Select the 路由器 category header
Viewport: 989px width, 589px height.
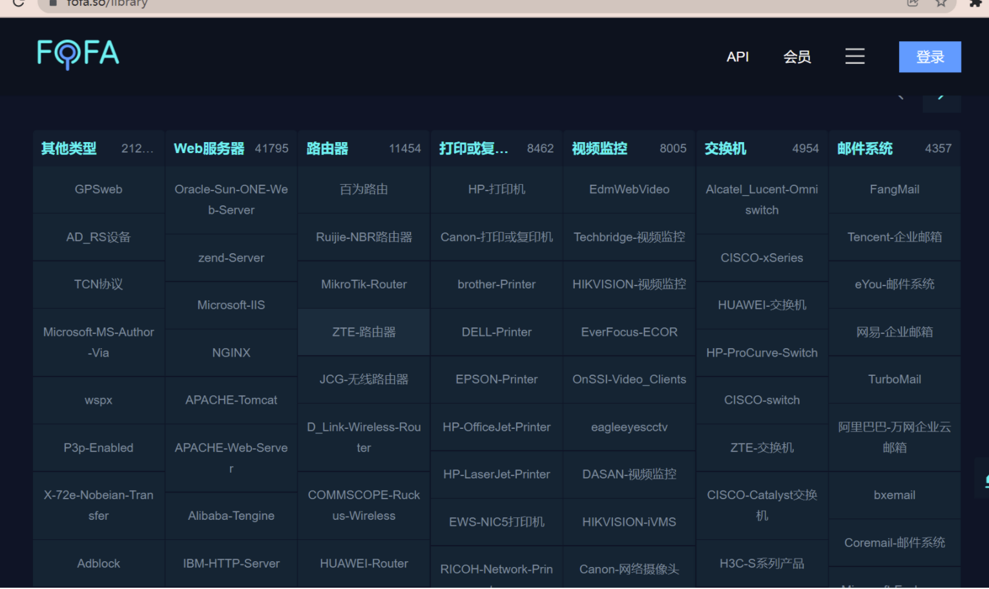pyautogui.click(x=327, y=149)
